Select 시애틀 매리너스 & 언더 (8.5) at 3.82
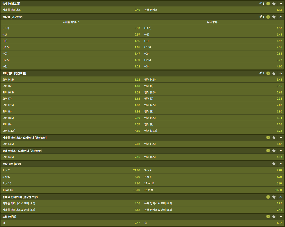The width and height of the screenshot is (285, 227). pos(71,210)
